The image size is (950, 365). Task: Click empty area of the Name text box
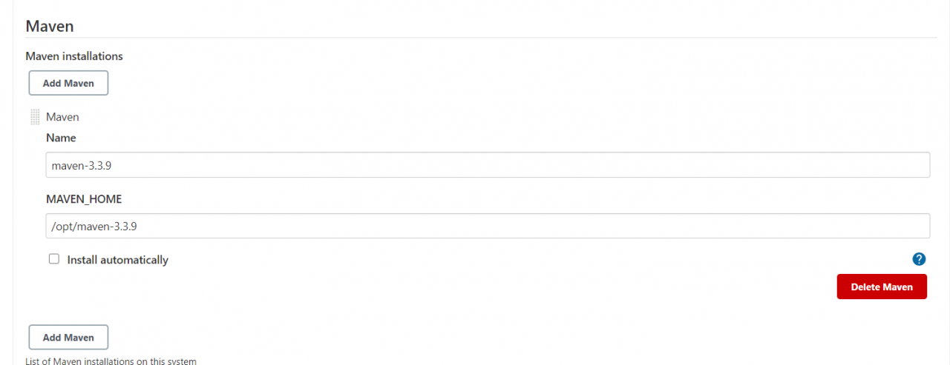[x=520, y=165]
